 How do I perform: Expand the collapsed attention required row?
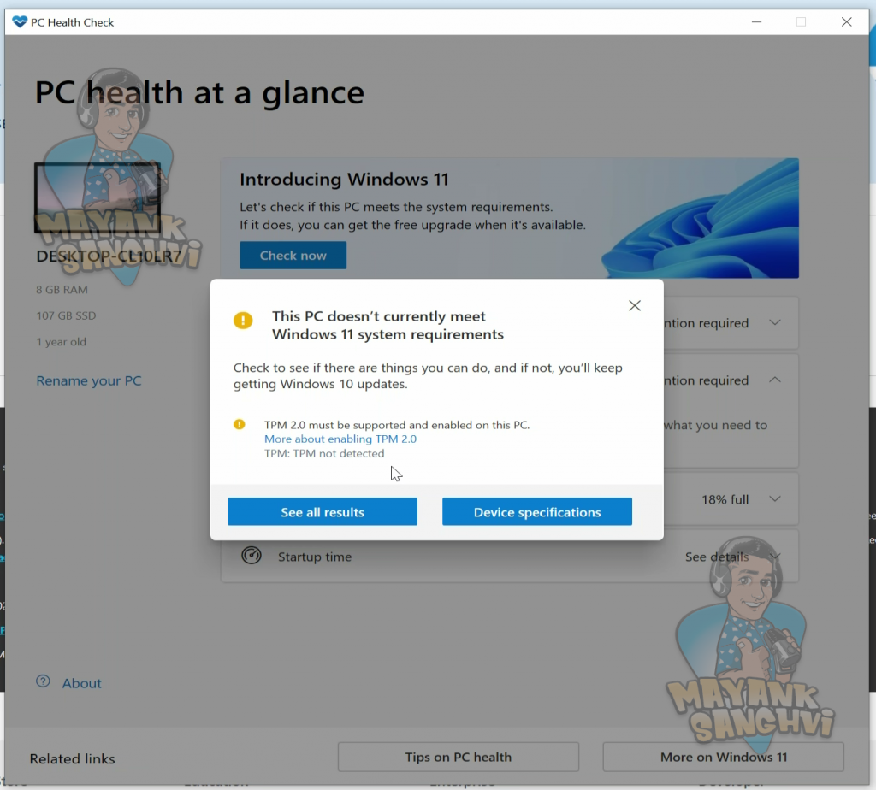(x=774, y=323)
